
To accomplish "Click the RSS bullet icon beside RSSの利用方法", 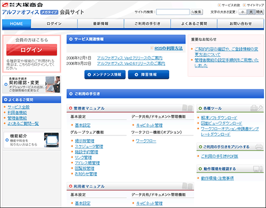I will point(152,48).
